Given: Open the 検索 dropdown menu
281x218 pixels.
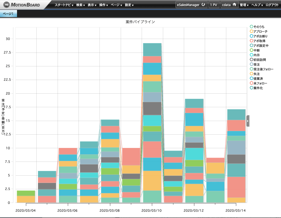Looking at the screenshot, I should pos(80,5).
